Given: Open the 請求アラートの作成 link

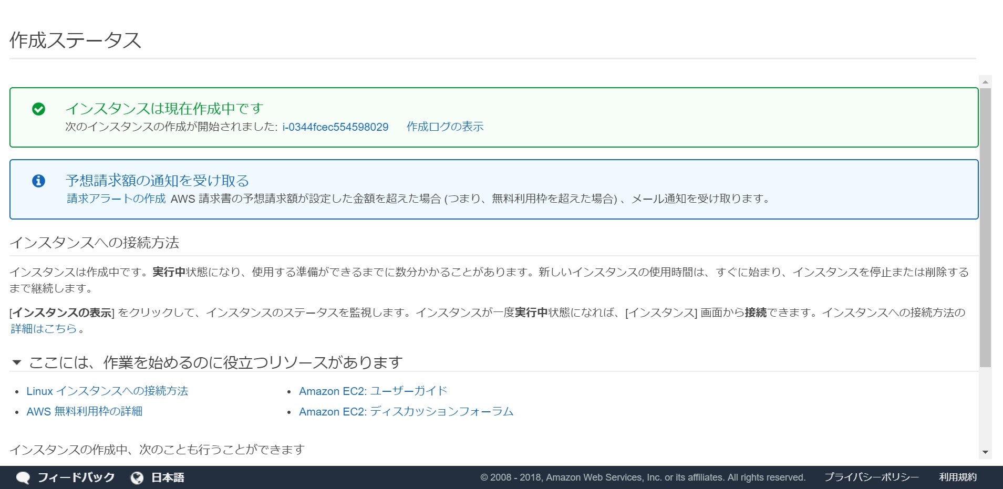Looking at the screenshot, I should (x=116, y=199).
